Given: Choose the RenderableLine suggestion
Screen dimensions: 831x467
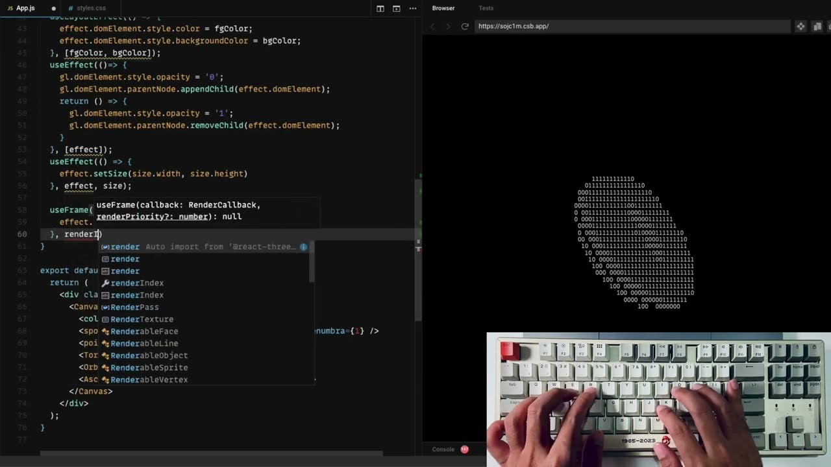Looking at the screenshot, I should [x=205, y=344].
